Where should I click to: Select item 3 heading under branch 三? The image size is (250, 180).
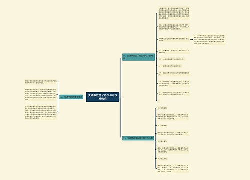pyautogui.click(x=162, y=141)
